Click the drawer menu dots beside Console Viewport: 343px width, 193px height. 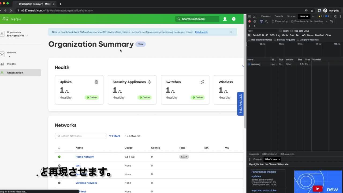click(x=249, y=159)
